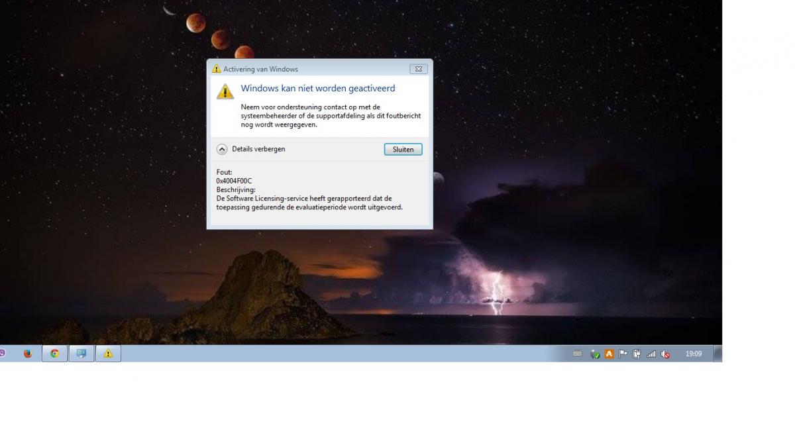
Task: Close the Activering van Windows window
Action: (x=418, y=69)
